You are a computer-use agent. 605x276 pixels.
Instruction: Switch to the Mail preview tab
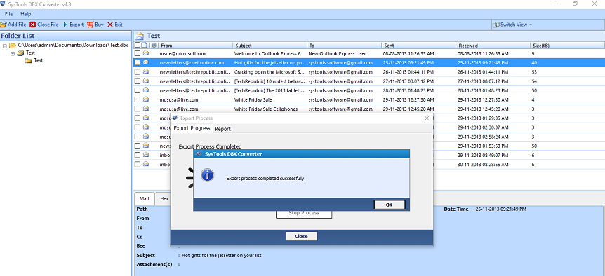145,199
